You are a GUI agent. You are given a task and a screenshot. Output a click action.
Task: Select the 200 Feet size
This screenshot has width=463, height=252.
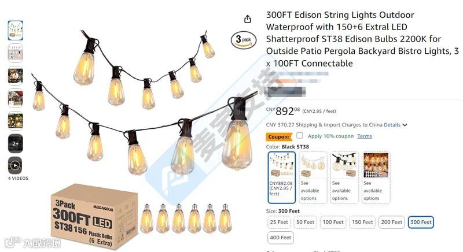point(392,222)
